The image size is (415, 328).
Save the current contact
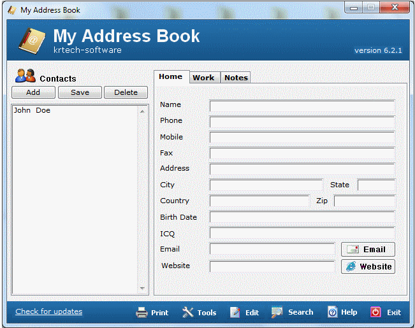pyautogui.click(x=80, y=92)
